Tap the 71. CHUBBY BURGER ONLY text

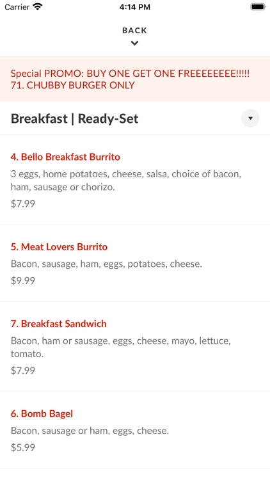pyautogui.click(x=72, y=85)
